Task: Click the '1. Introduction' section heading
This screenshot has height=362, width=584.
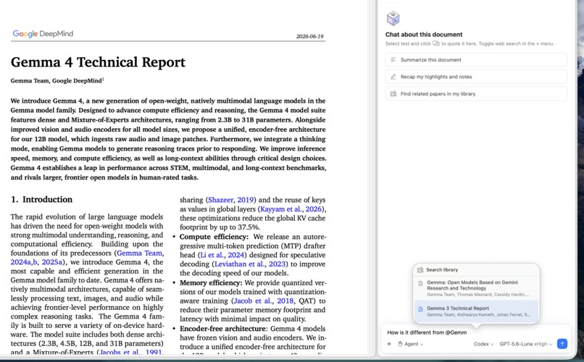Action: 42,199
